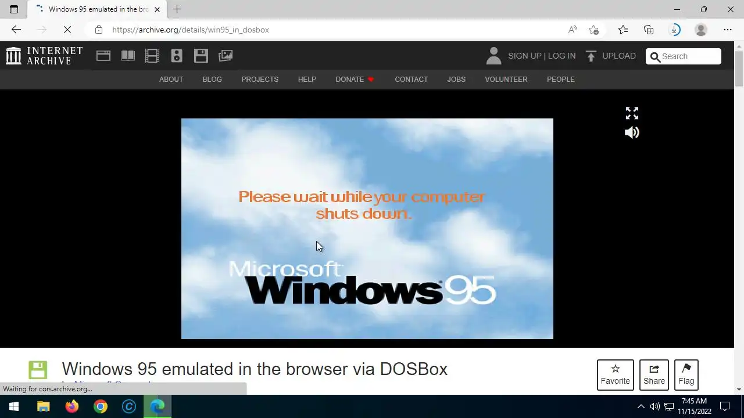Switch to Edge on the taskbar
This screenshot has width=744, height=418.
click(x=158, y=406)
